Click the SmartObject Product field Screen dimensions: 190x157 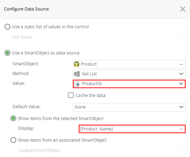[129, 64]
